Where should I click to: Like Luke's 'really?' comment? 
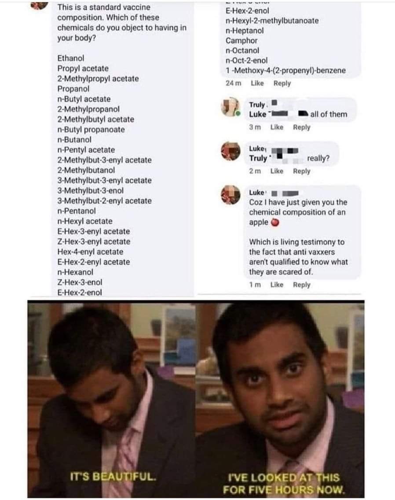(x=277, y=171)
